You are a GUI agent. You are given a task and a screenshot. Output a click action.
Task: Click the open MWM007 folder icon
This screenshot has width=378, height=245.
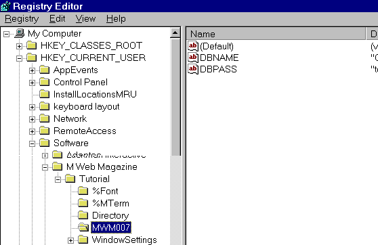point(83,227)
